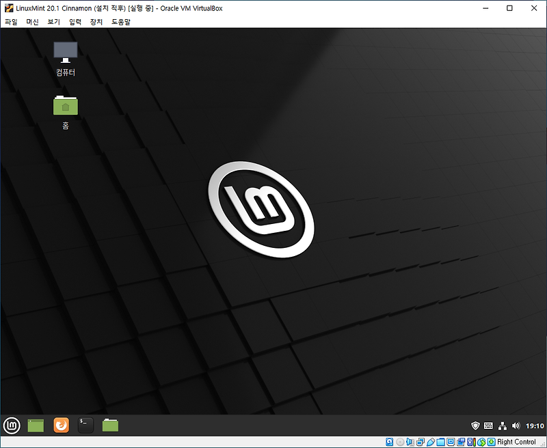Launch Firefox from the panel

tap(62, 425)
